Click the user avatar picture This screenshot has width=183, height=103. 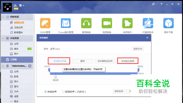tap(7, 7)
